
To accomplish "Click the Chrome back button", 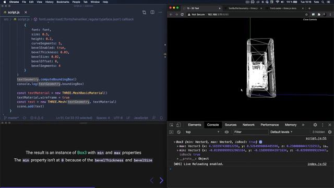I will pos(171,15).
